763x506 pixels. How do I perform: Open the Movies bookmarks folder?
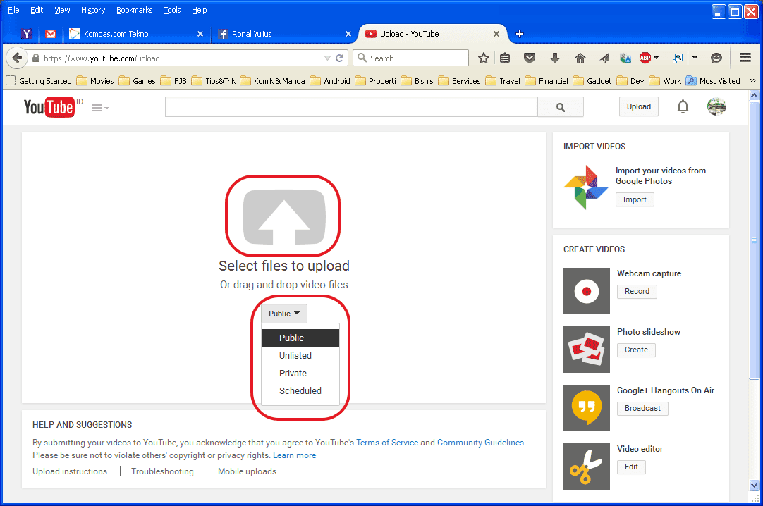(x=95, y=80)
